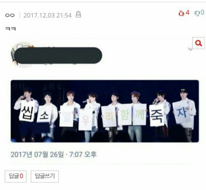Click the small checkmark beside the magnifier
206x190 pixels.
pyautogui.click(x=190, y=49)
